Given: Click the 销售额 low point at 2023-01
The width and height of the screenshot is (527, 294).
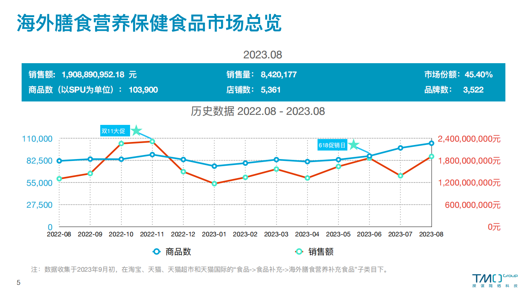Looking at the screenshot, I should [x=214, y=184].
